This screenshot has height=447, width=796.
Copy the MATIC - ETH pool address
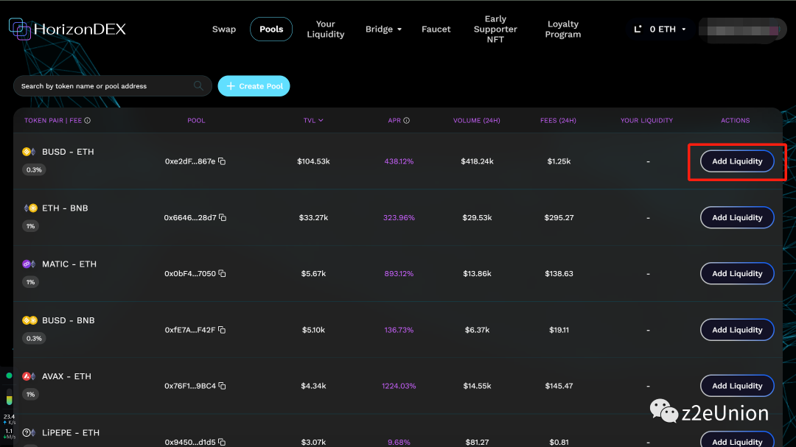(222, 274)
